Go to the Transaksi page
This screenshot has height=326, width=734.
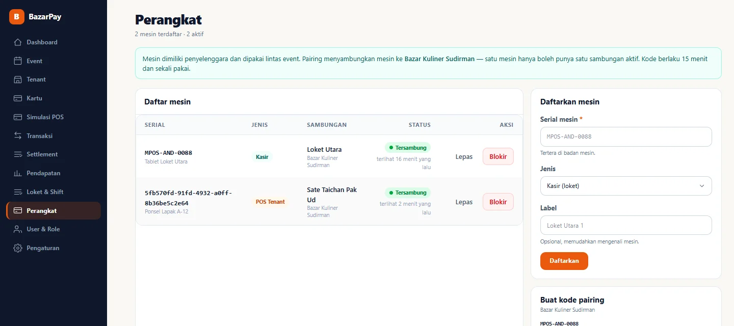(x=54, y=136)
